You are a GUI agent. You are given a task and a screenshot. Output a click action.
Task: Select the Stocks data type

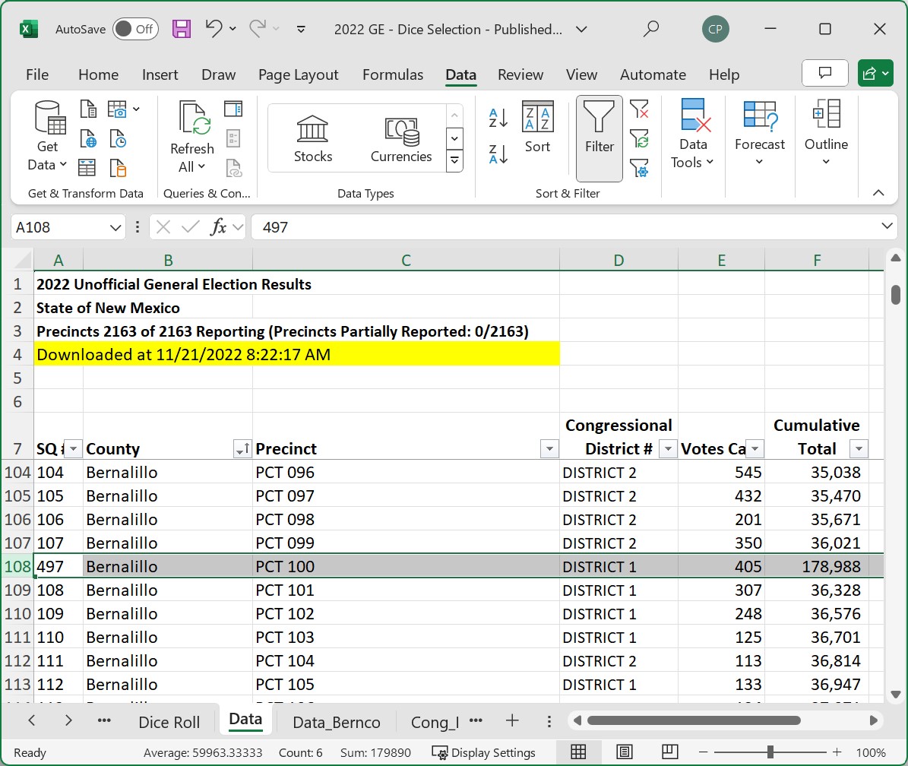[x=313, y=138]
